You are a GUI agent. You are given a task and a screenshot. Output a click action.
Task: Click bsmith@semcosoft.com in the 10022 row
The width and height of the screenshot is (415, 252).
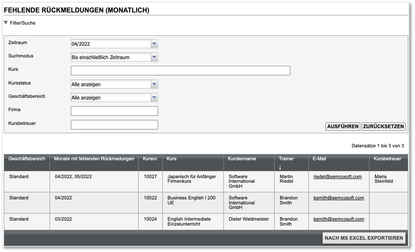338,198
